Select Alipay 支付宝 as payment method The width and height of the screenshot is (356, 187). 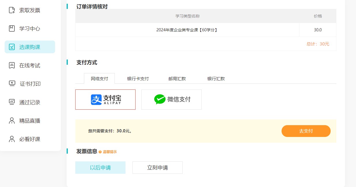(x=105, y=100)
